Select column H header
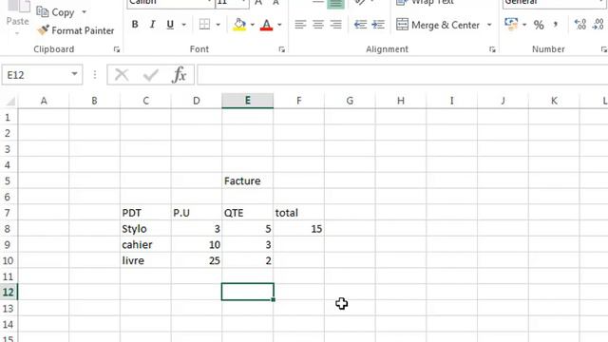The height and width of the screenshot is (342, 608). click(401, 101)
